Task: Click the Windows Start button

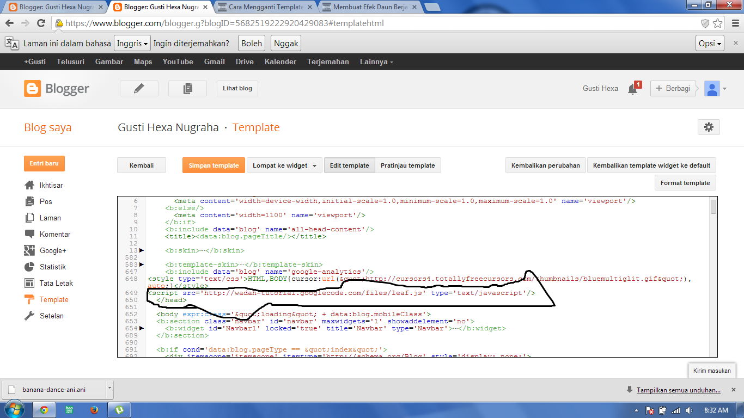Action: (15, 409)
